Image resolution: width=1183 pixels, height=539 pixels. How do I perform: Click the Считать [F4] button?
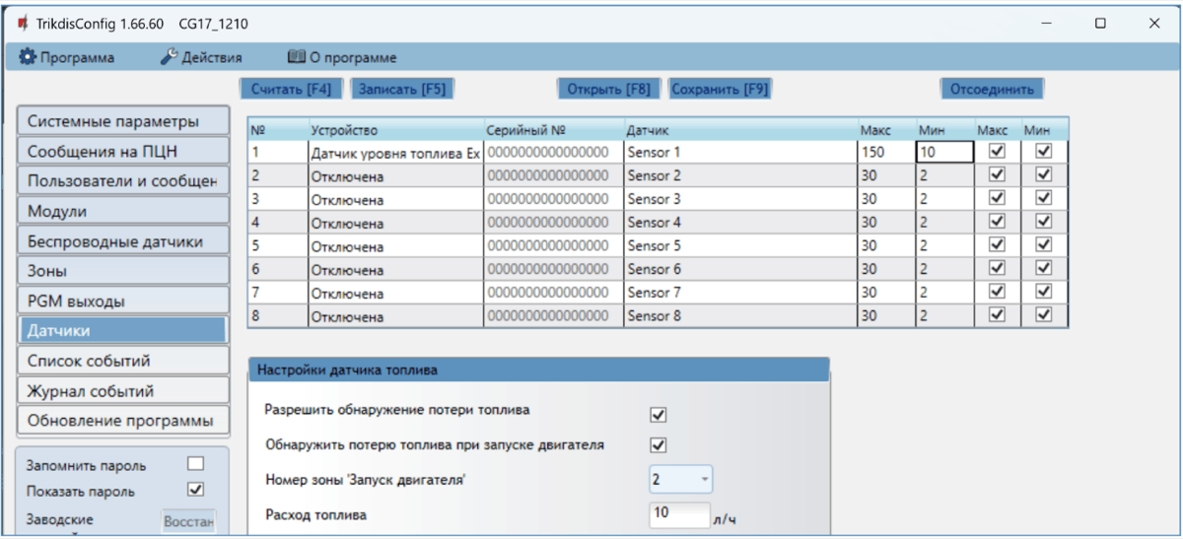coord(291,89)
